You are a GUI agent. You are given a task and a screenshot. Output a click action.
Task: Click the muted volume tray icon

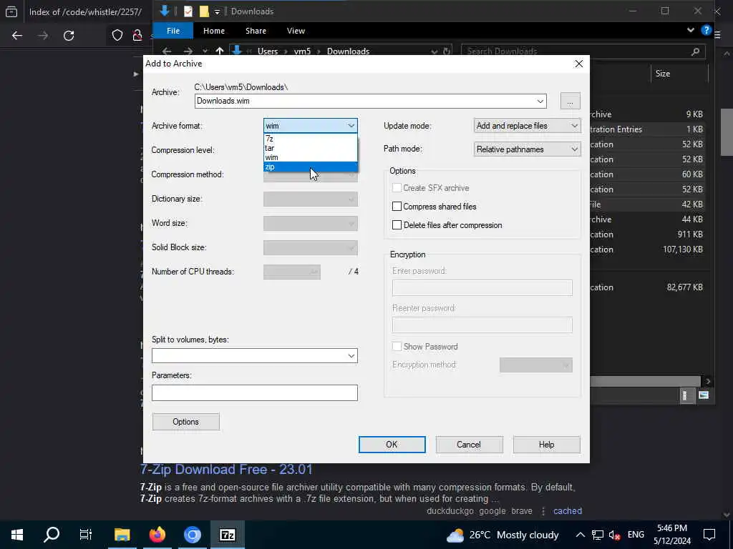tap(614, 535)
